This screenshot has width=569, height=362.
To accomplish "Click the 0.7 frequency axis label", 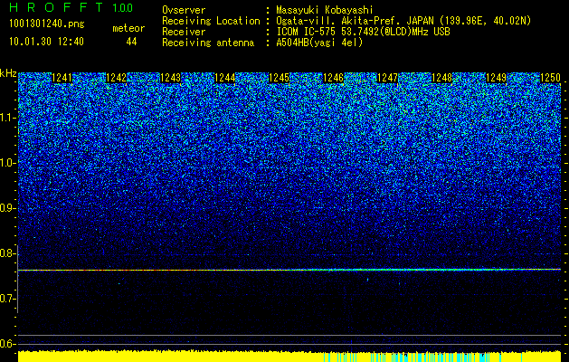I will tap(7, 299).
